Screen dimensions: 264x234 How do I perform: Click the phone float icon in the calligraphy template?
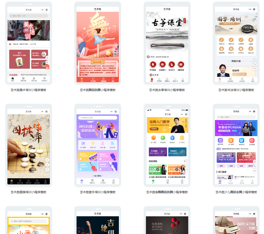point(255,64)
